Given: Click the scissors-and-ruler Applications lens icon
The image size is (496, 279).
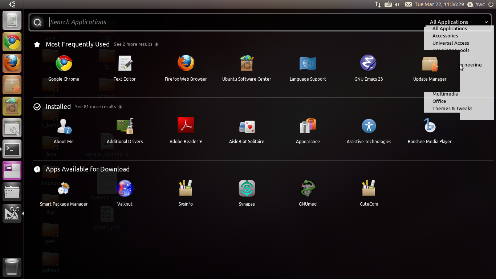Looking at the screenshot, I should click(x=12, y=213).
